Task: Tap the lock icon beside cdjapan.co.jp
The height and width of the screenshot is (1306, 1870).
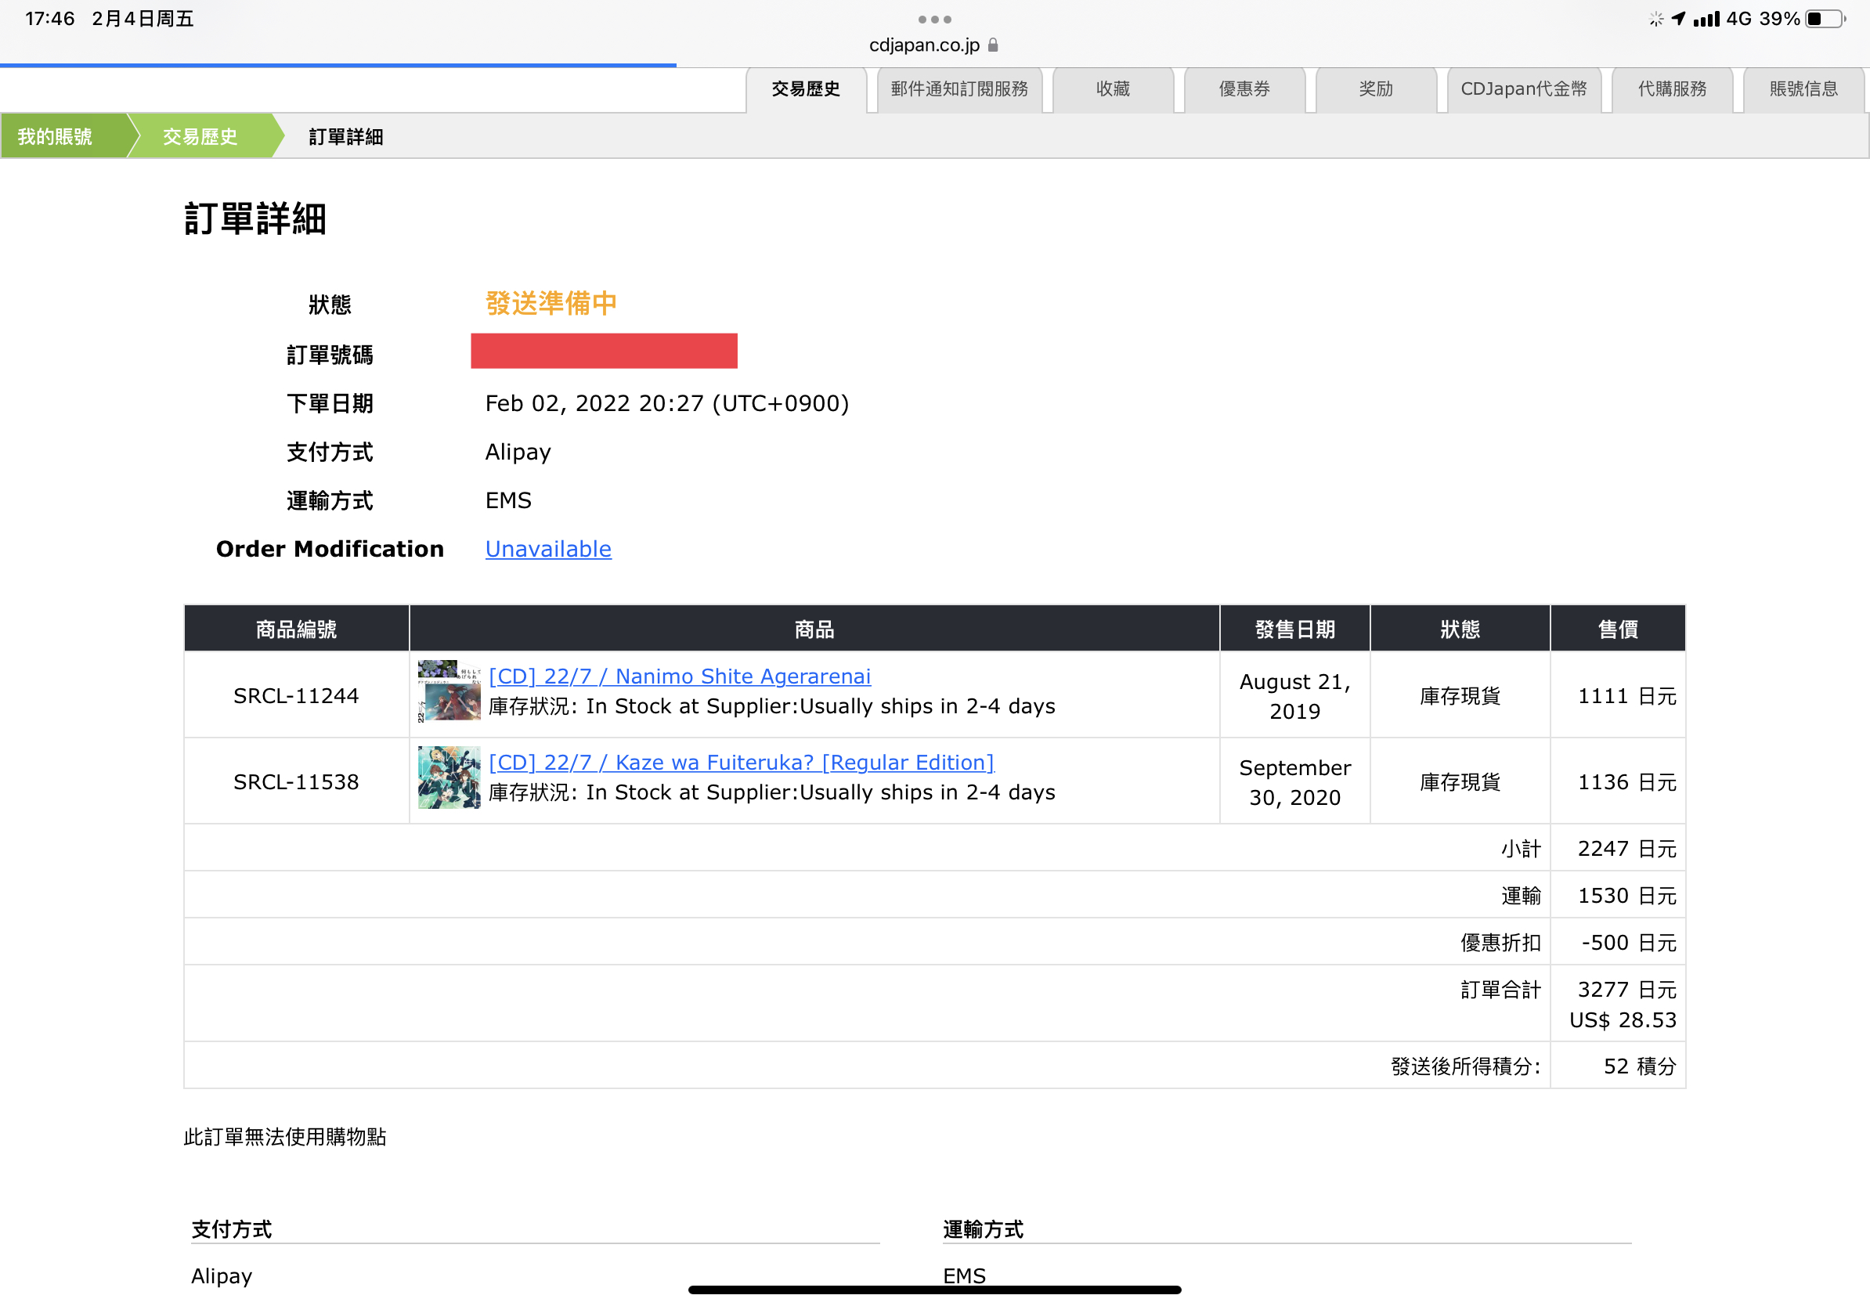Action: coord(993,45)
